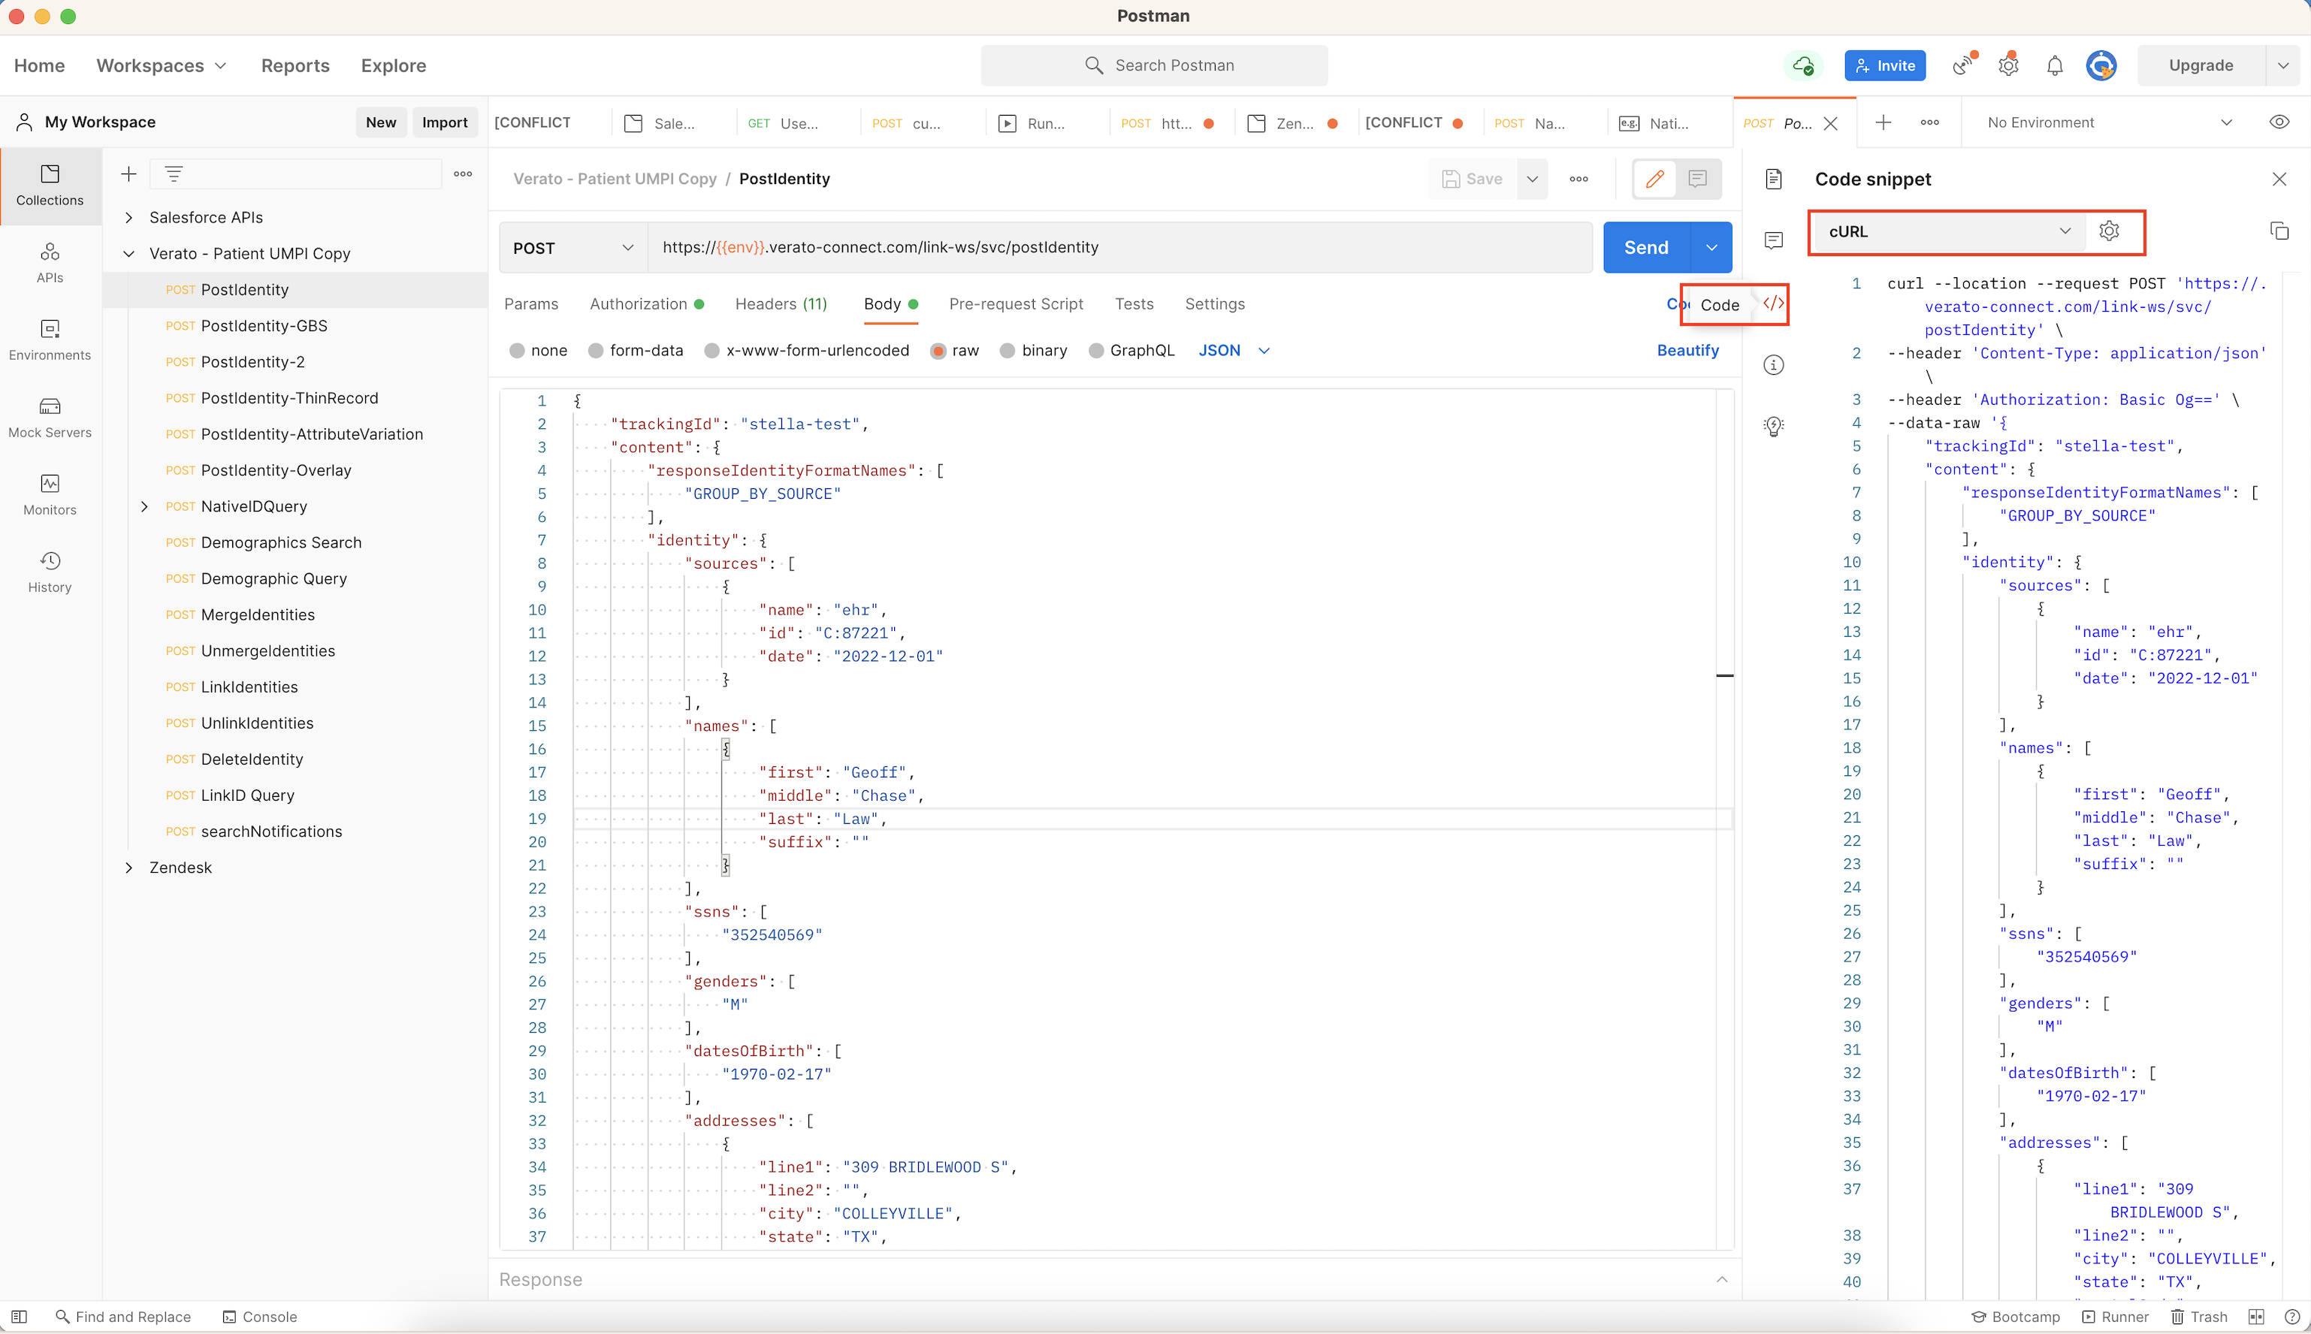Expand the Zendesk collection
The height and width of the screenshot is (1334, 2311).
pos(129,868)
